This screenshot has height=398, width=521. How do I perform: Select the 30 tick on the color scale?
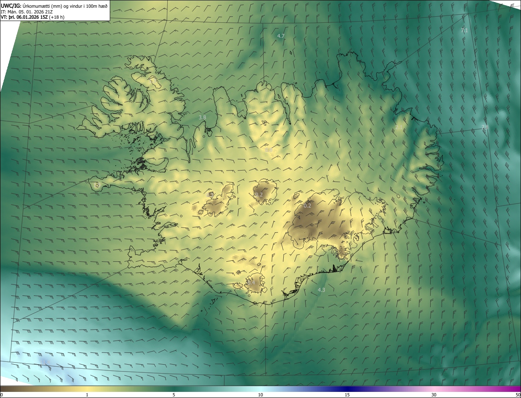coord(434,395)
